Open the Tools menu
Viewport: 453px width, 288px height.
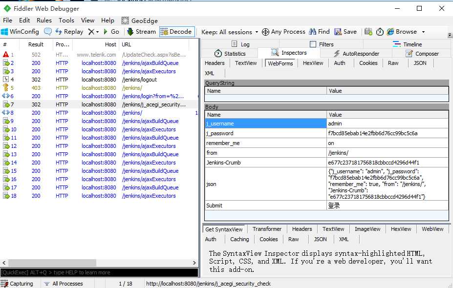point(66,21)
